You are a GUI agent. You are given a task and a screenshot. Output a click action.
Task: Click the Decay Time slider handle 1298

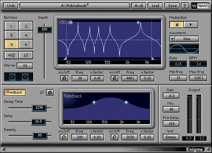pyautogui.click(x=39, y=108)
